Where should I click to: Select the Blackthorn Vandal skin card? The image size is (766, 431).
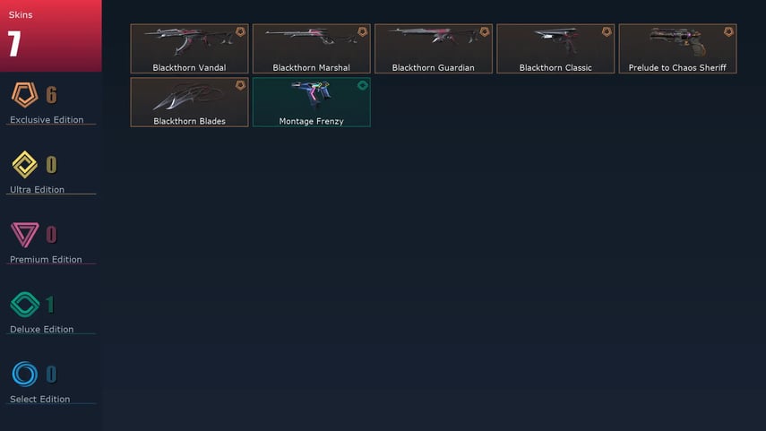click(190, 49)
